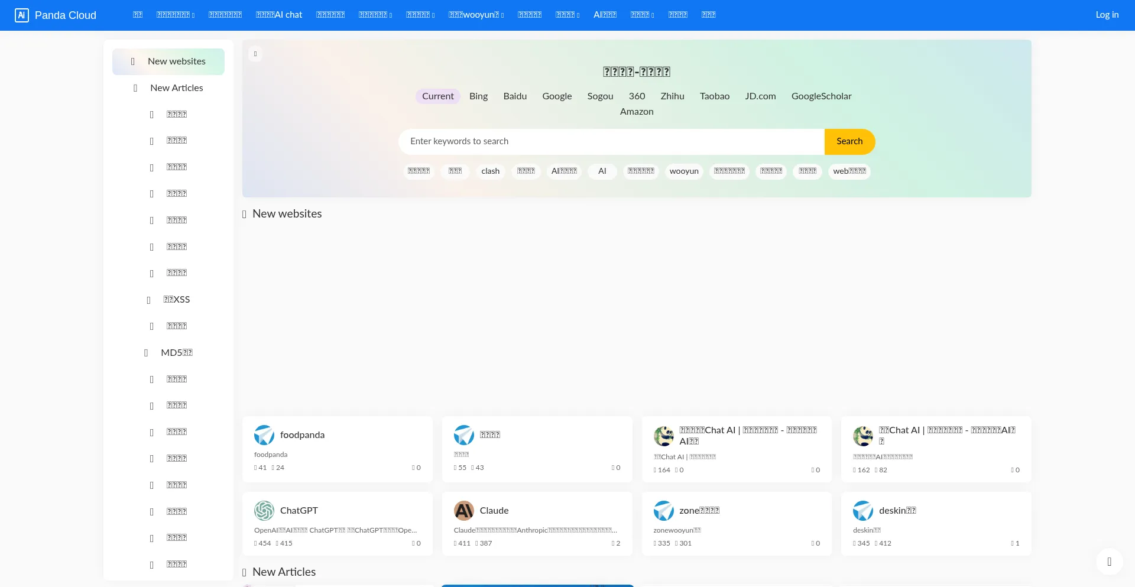Click the zone card's site icon
This screenshot has height=587, width=1135.
point(664,511)
